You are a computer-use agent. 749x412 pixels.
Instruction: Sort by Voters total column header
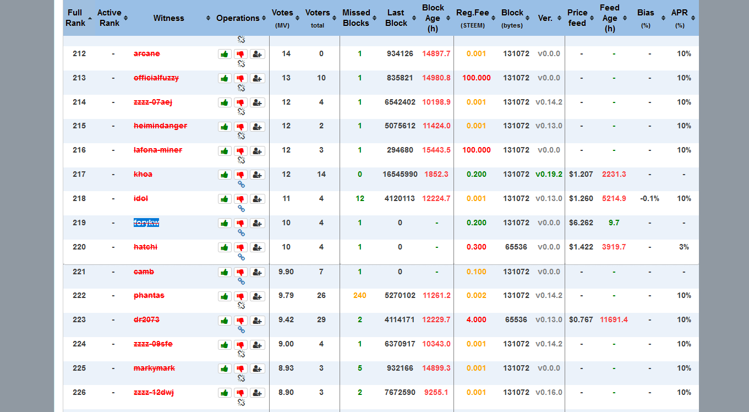point(321,18)
